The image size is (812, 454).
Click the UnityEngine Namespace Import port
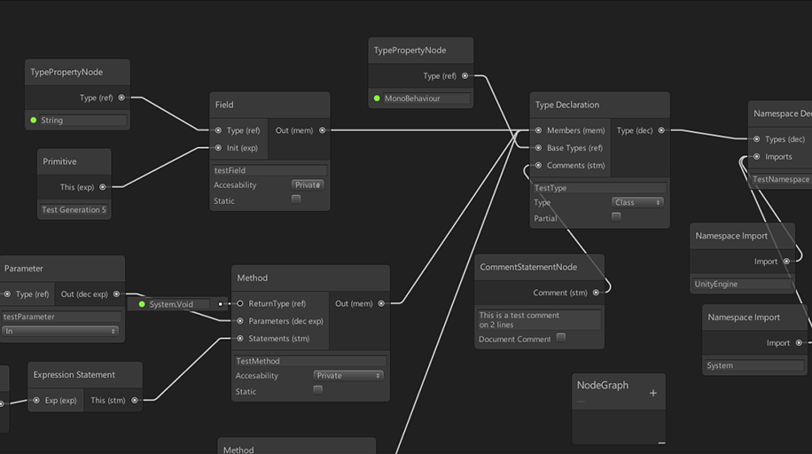[786, 262]
